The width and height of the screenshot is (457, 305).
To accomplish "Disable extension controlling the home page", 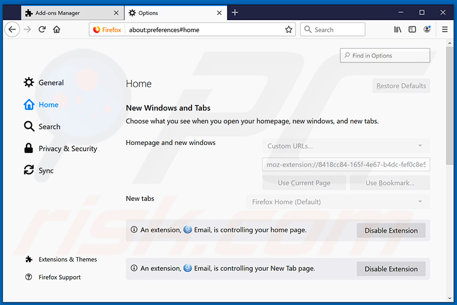I will pyautogui.click(x=390, y=230).
